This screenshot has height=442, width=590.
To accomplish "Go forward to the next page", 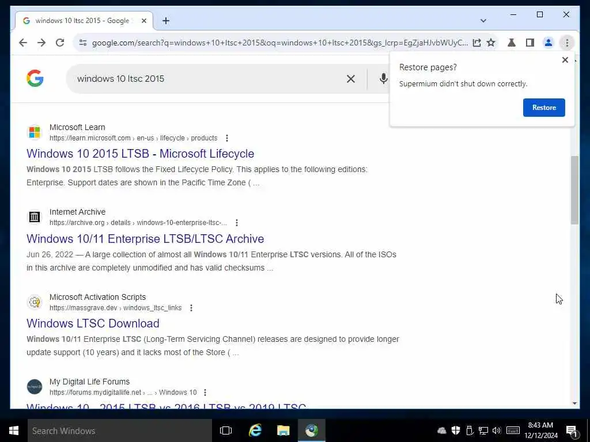I will point(41,43).
